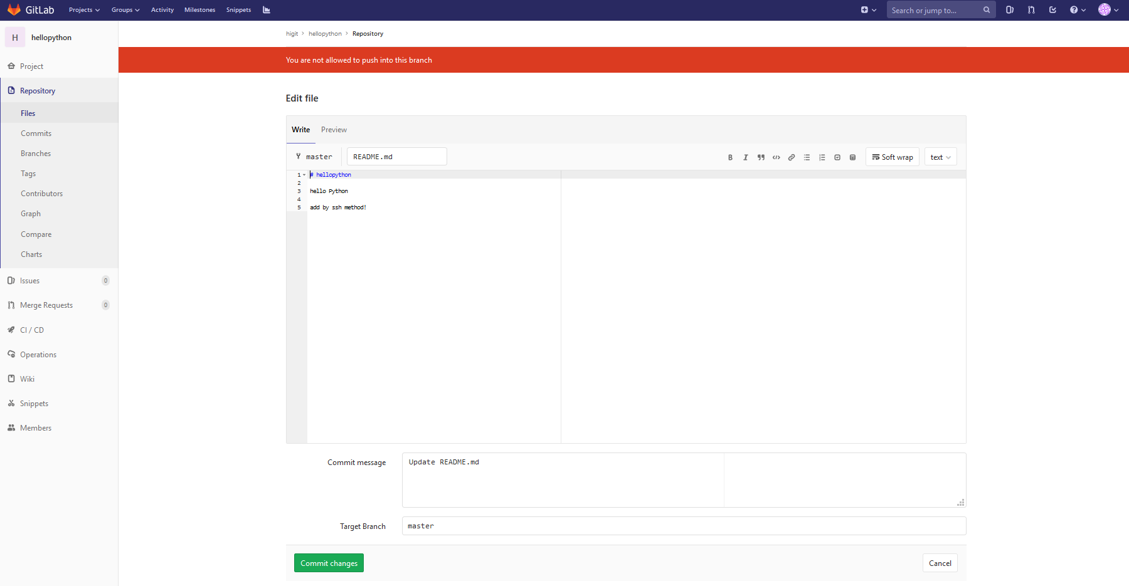Viewport: 1129px width, 586px height.
Task: Open Milestones from the top navigation
Action: [x=199, y=10]
